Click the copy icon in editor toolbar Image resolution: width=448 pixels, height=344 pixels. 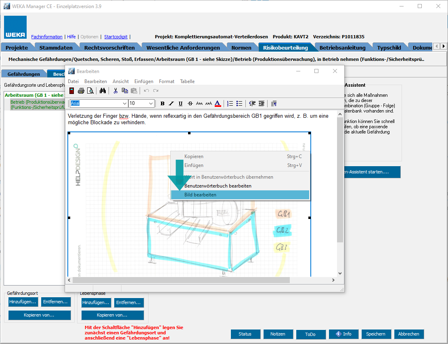(125, 91)
